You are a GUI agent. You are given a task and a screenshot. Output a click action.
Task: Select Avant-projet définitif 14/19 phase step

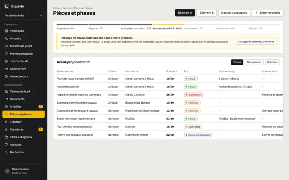[168, 27]
